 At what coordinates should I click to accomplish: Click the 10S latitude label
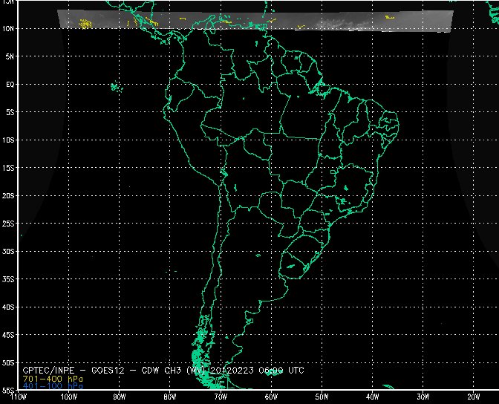pos(8,140)
